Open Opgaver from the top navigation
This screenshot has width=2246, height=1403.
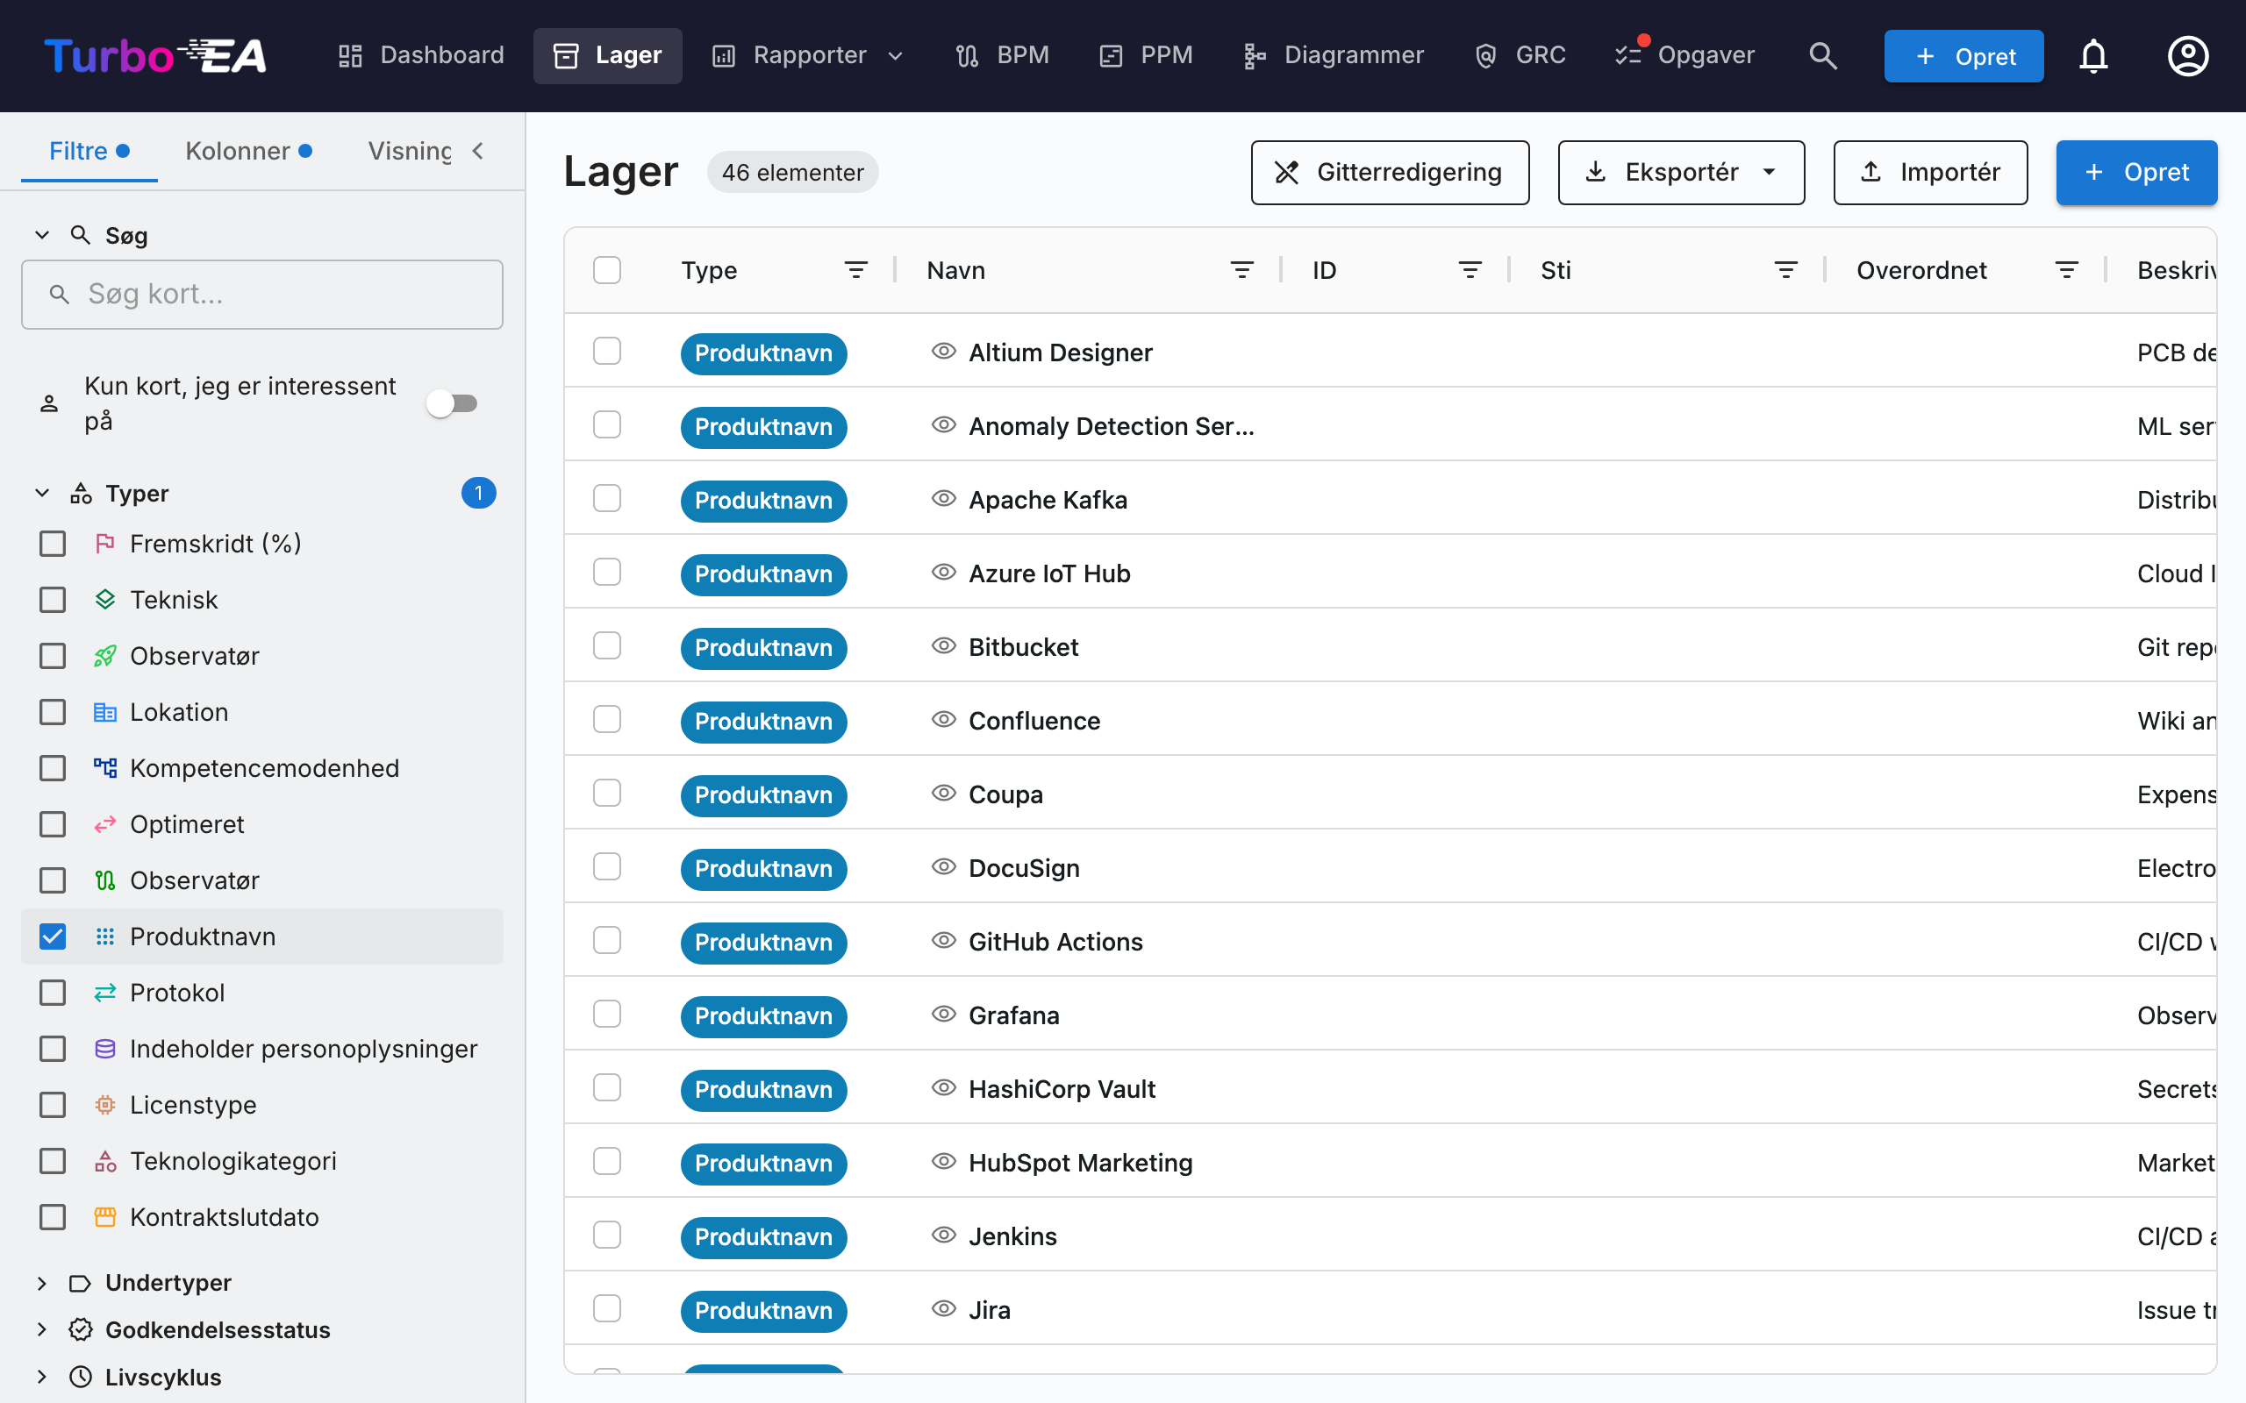(1684, 55)
